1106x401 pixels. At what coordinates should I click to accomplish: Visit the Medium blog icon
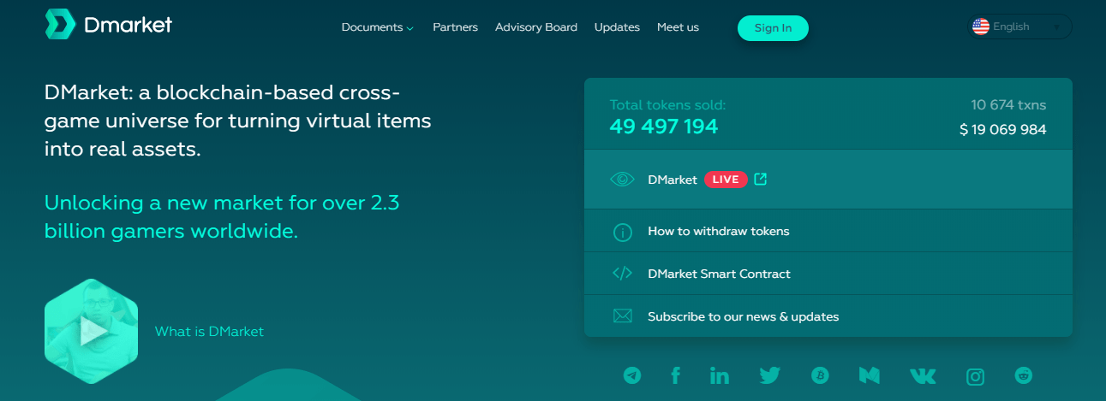pyautogui.click(x=870, y=375)
